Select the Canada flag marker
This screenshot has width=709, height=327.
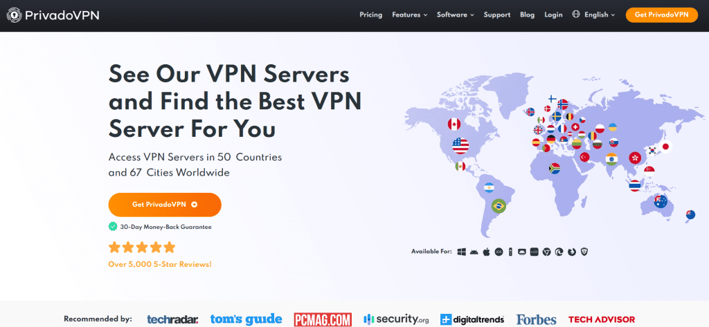click(454, 124)
